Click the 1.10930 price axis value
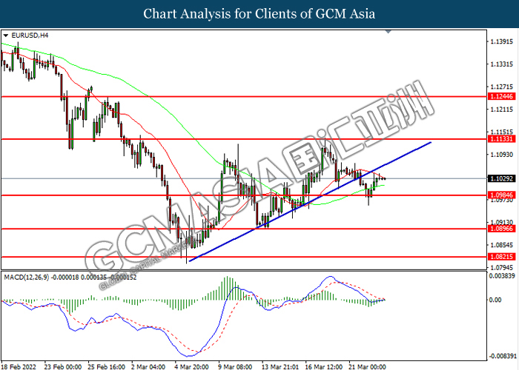Screen dimensions: 519x370 tap(502, 154)
